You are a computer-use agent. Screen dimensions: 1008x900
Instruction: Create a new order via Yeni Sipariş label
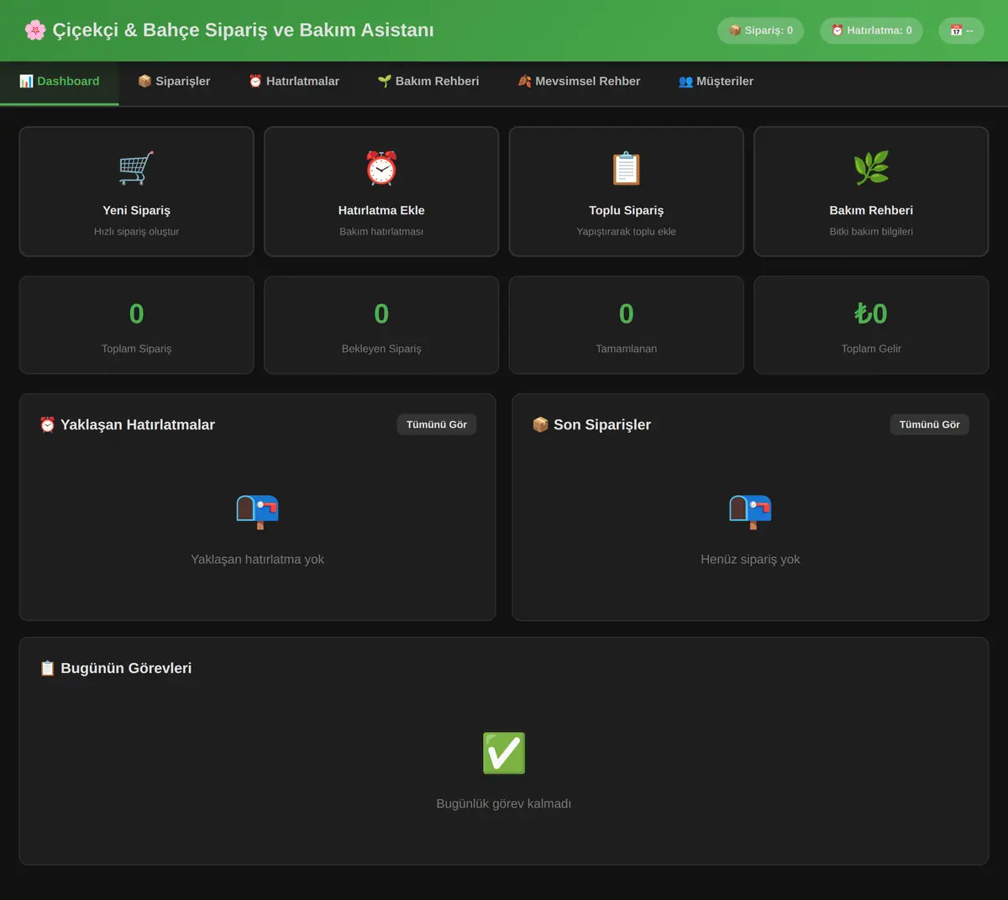pyautogui.click(x=136, y=210)
